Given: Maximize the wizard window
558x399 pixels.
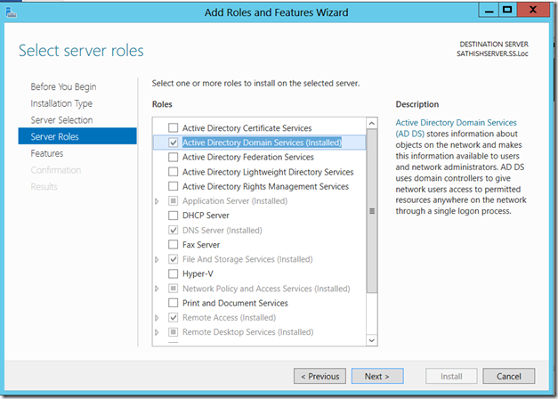Looking at the screenshot, I should click(x=507, y=11).
